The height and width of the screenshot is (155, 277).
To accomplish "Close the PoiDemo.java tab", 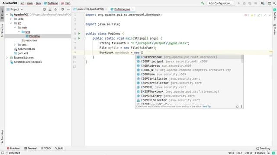I will click(x=133, y=9).
